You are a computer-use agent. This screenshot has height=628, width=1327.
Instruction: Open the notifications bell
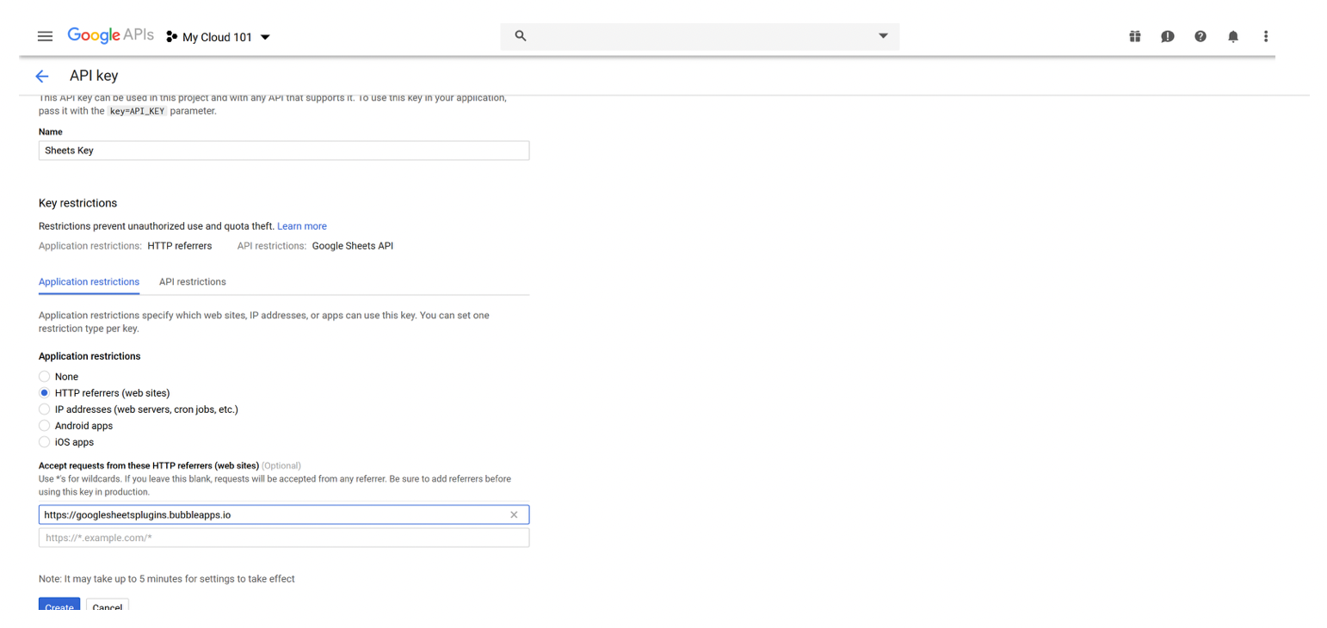click(x=1233, y=36)
